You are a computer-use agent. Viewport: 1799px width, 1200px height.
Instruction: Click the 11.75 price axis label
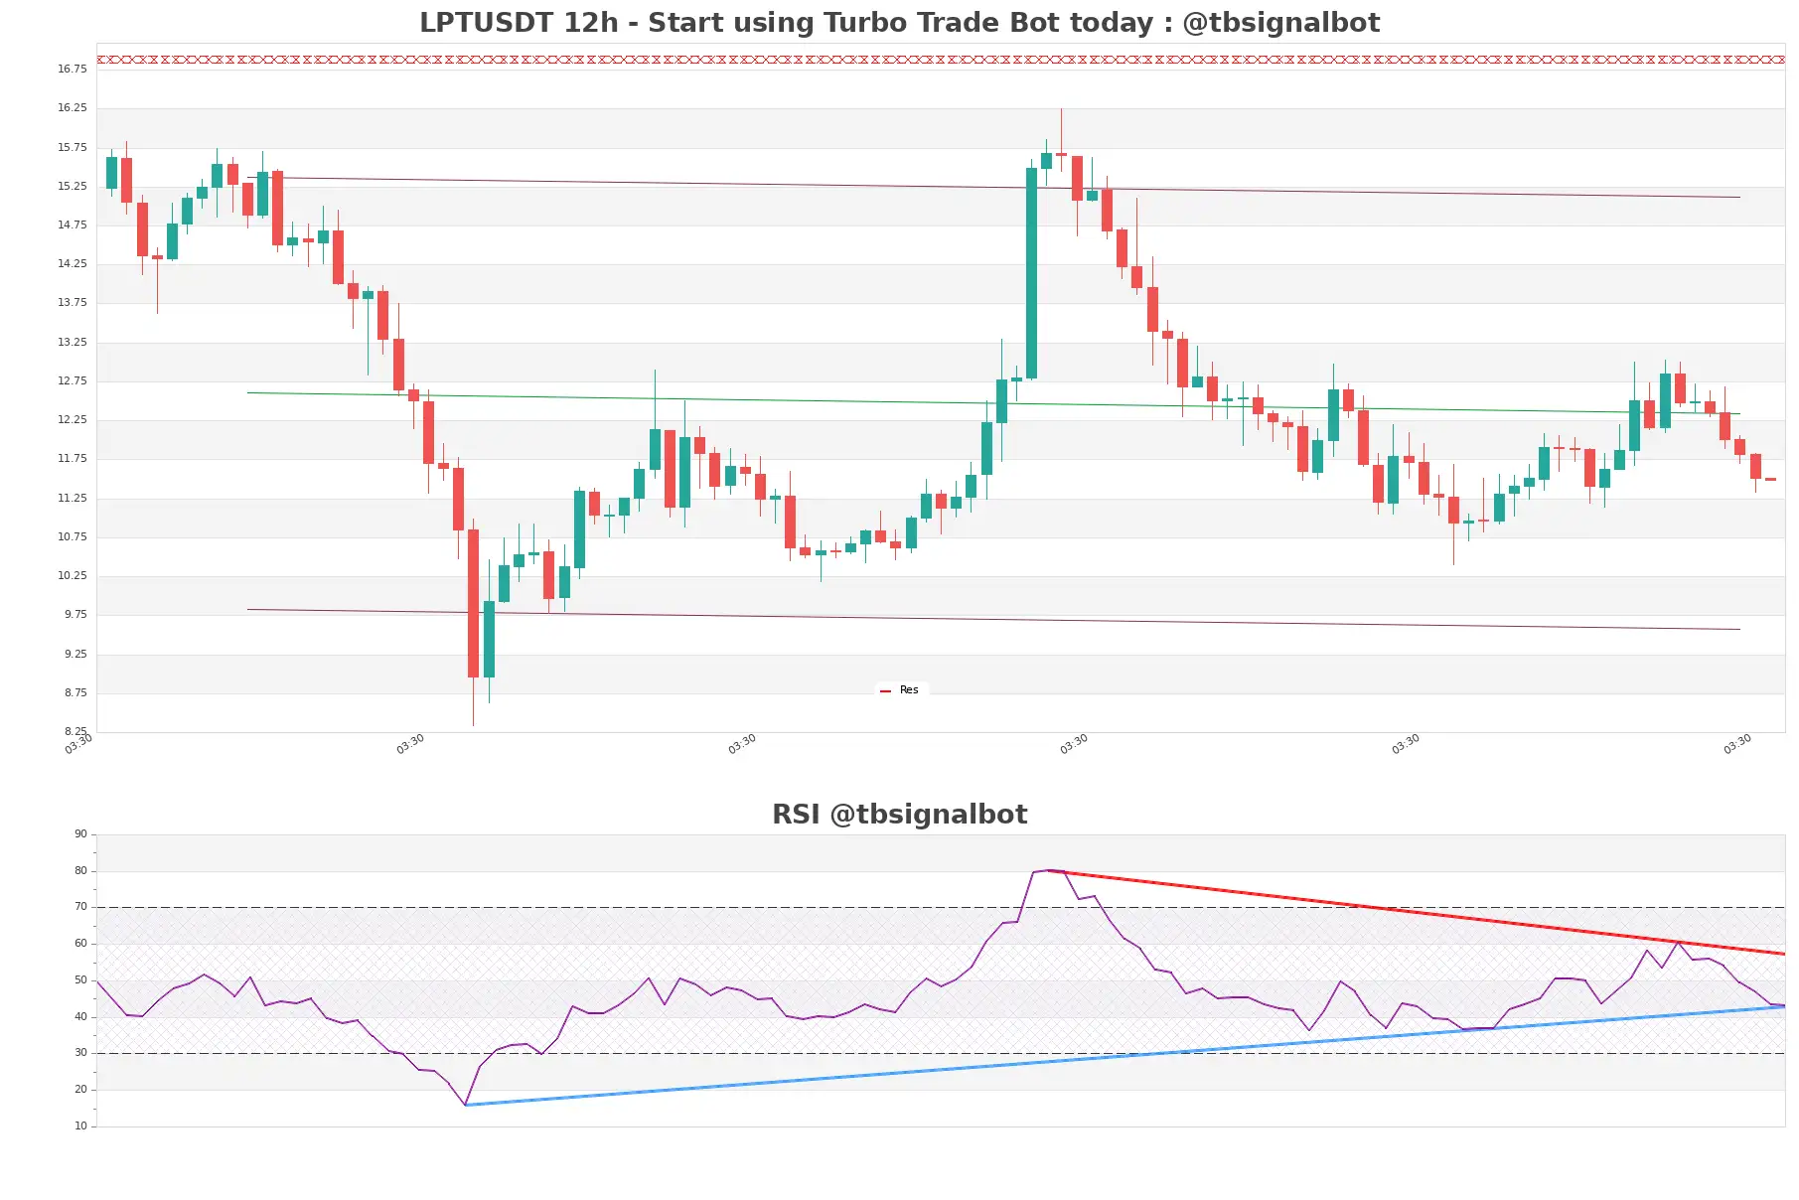coord(72,458)
